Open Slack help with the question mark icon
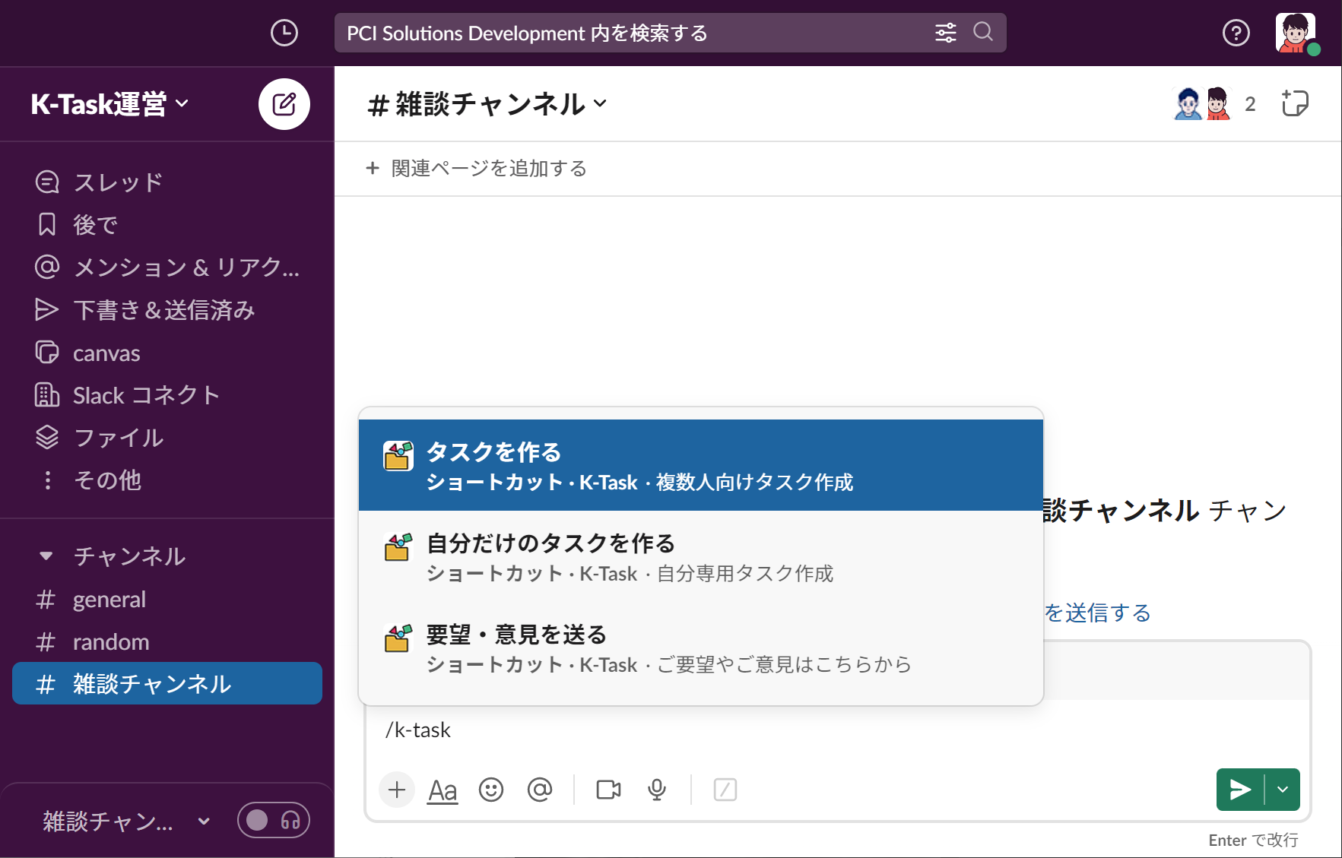This screenshot has height=858, width=1342. click(x=1236, y=33)
